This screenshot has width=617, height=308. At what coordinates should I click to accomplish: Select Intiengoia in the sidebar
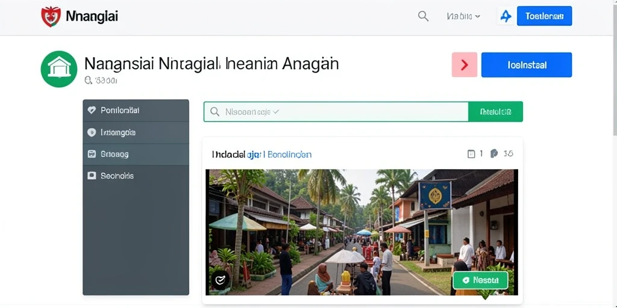(x=136, y=132)
